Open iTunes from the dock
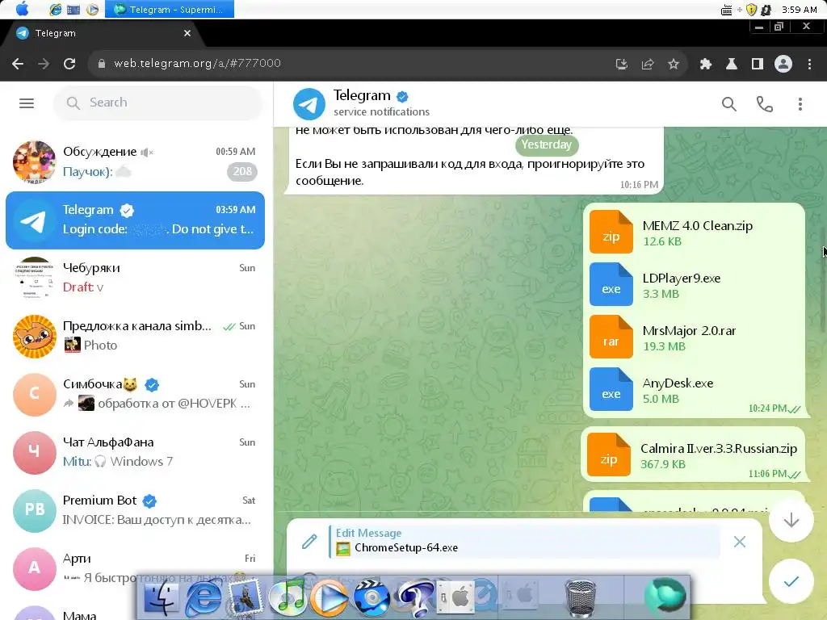827x620 pixels. 288,598
